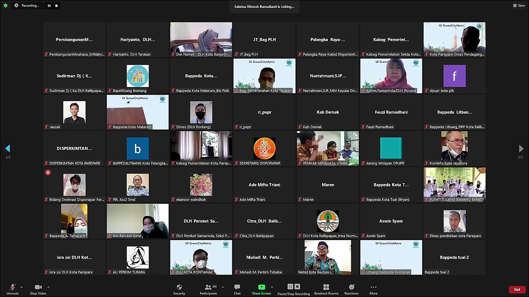Pause the recording from the top bar
This screenshot has width=529, height=297.
(49, 6)
